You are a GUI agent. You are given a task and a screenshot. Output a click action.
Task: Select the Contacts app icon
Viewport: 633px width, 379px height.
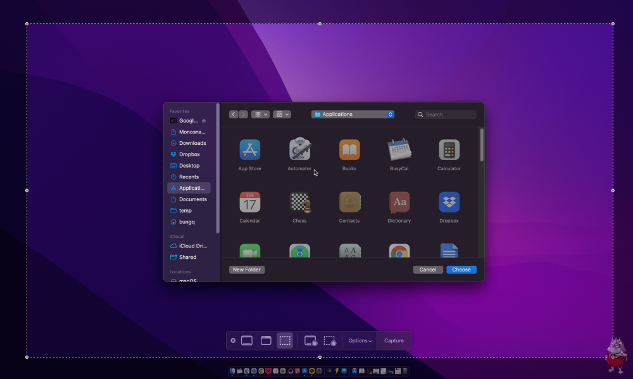point(349,202)
